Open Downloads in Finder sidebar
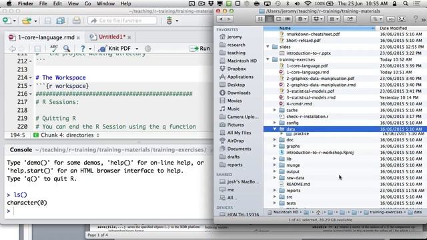The image size is (427, 240). pos(239,93)
